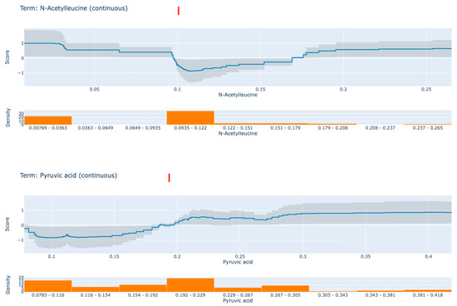457x306 pixels.
Task: Click the 0.267 - 0.305 bin label
Action: point(285,295)
